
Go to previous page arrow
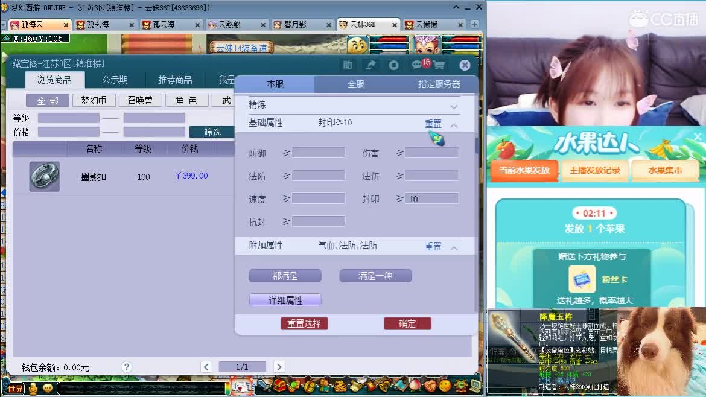tap(206, 367)
